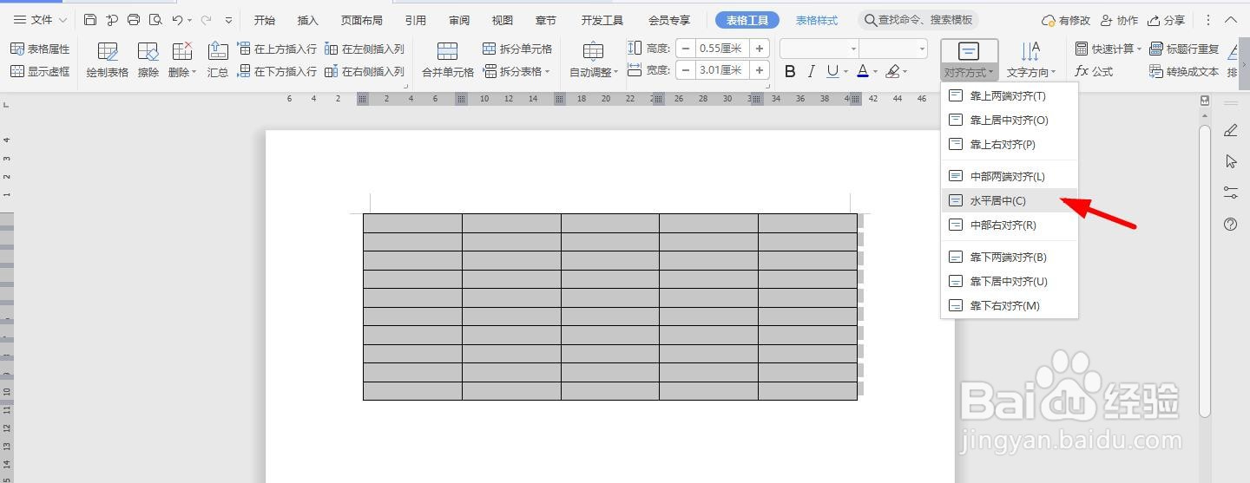Decrease row height with minus button

tap(686, 49)
